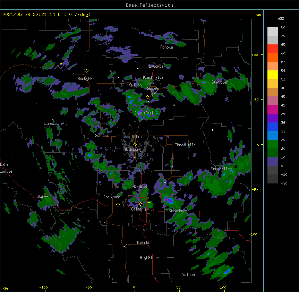The width and height of the screenshot is (299, 292).
Task: Click the yellow diamond marker below RedDeer
Action: tap(147, 97)
